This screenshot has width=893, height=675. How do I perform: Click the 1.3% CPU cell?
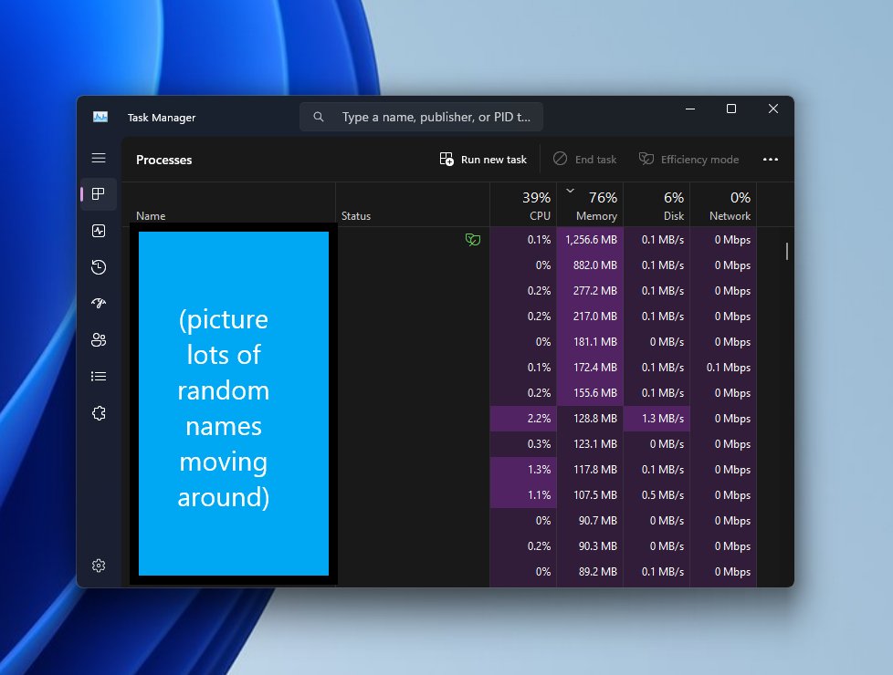tap(523, 470)
